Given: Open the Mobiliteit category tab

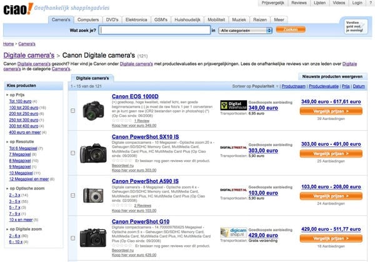Looking at the screenshot, I should coord(216,19).
